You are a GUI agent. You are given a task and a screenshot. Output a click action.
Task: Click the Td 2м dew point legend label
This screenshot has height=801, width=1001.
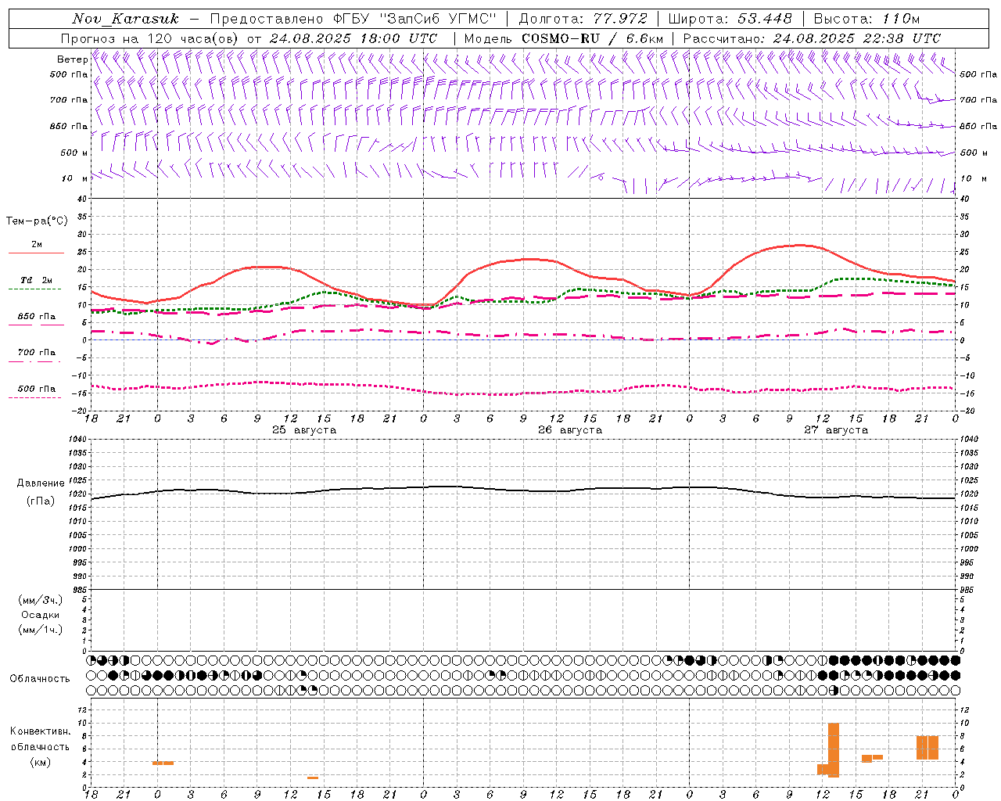click(36, 280)
